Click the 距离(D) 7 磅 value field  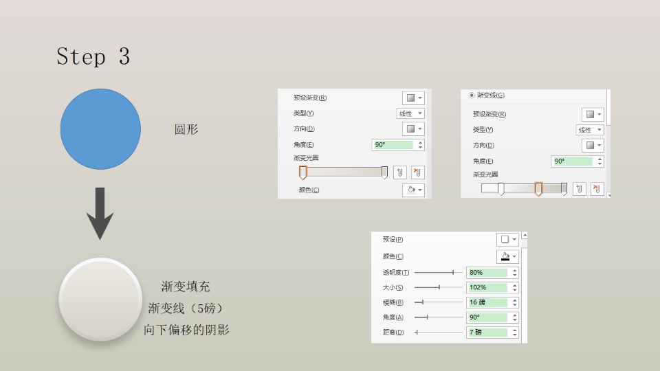coord(487,333)
